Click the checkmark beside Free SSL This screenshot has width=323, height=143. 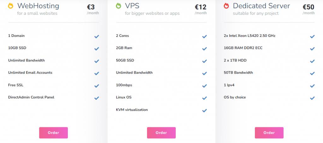(97, 86)
